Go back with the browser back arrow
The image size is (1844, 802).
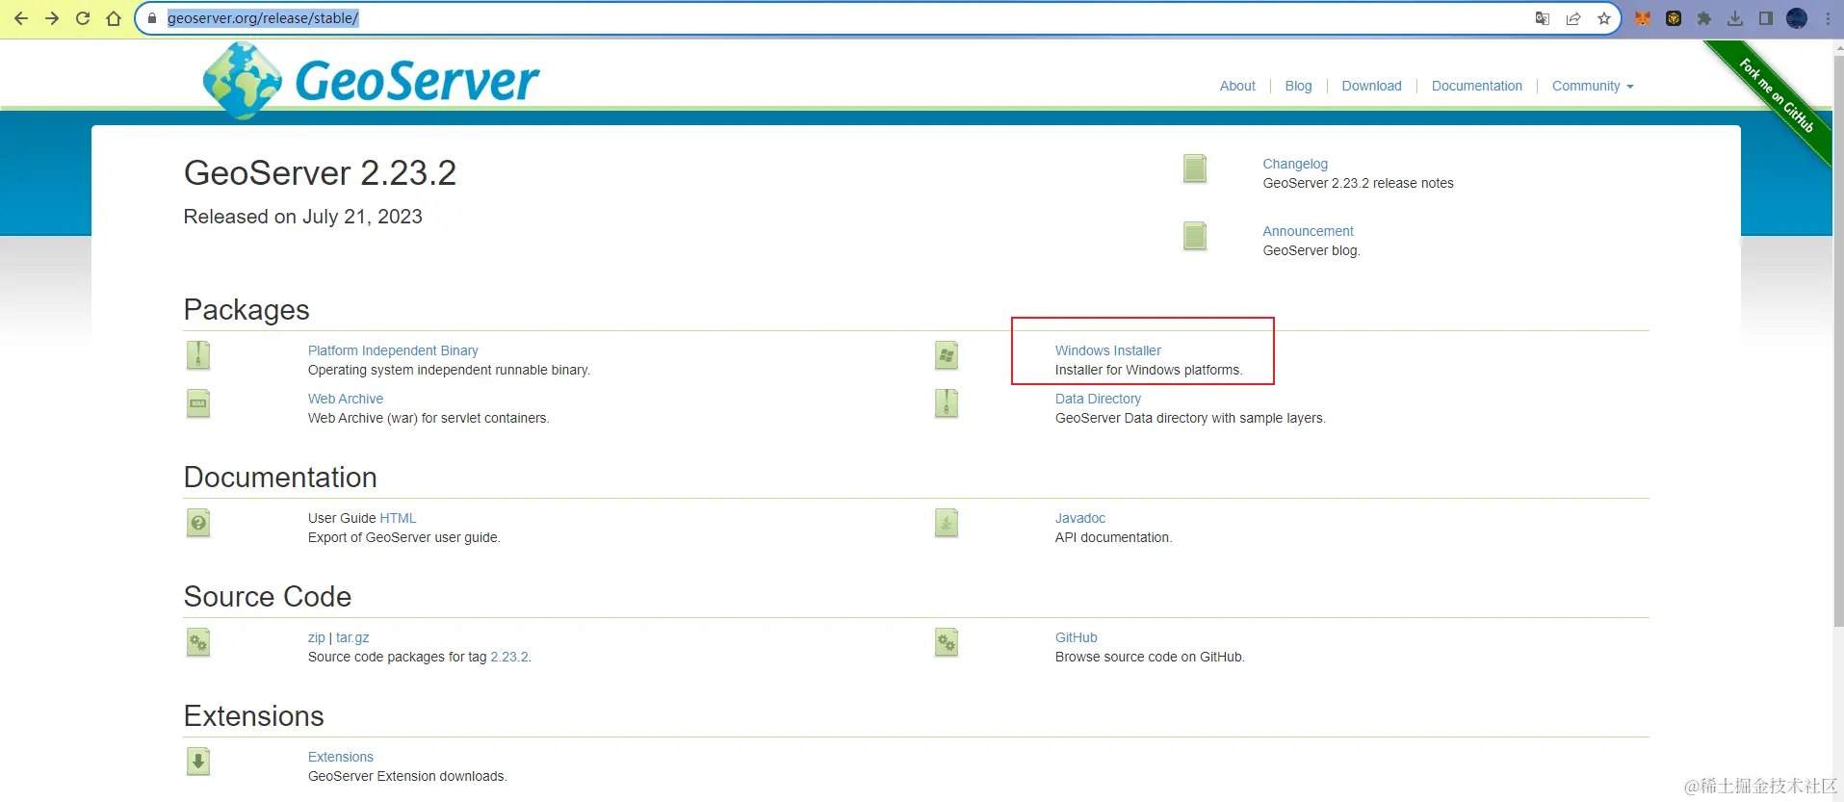point(21,18)
